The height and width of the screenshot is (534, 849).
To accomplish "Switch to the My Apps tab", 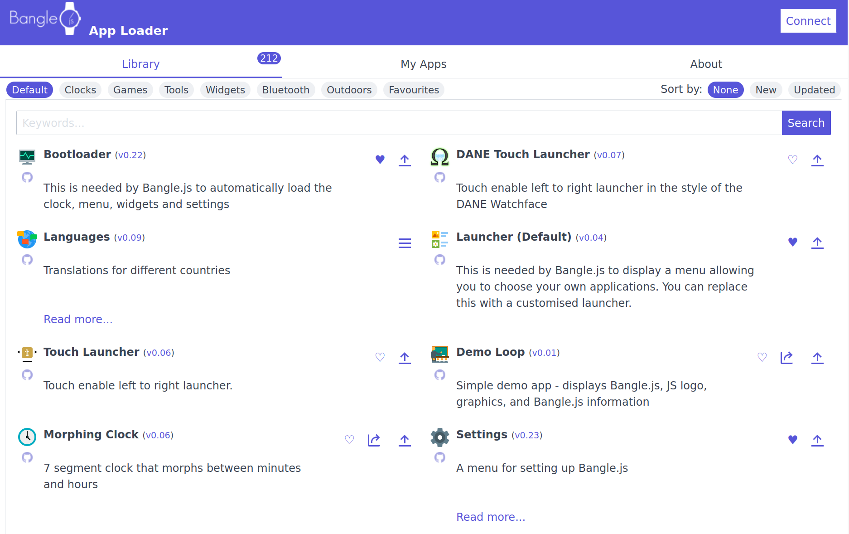I will 423,64.
